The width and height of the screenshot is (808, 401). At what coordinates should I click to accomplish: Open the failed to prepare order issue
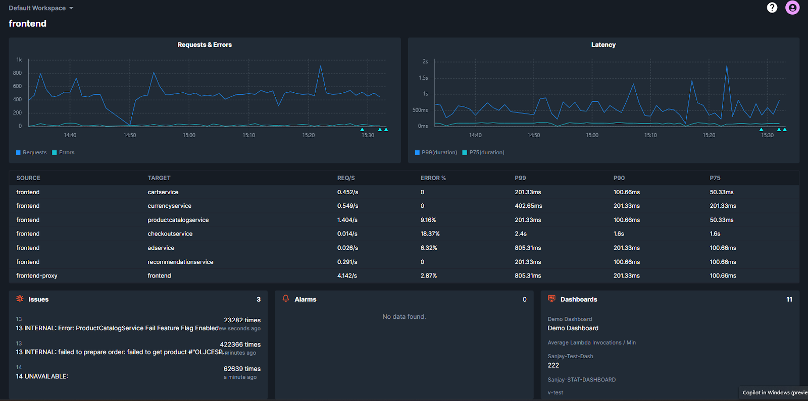tap(122, 352)
